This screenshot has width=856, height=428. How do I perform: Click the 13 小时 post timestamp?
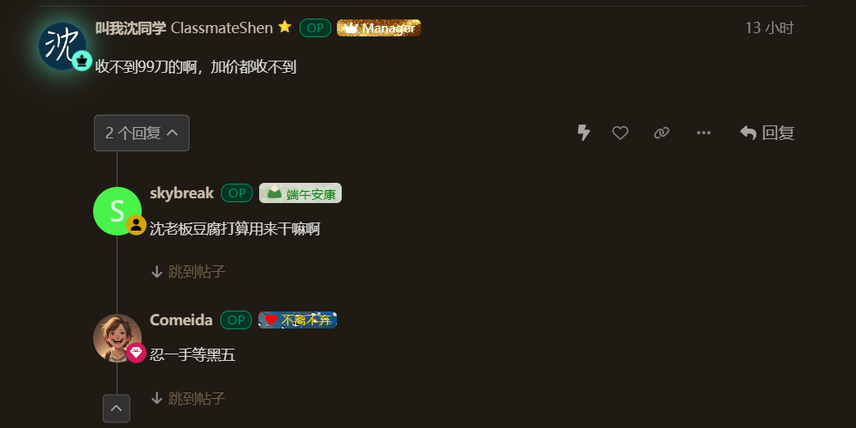click(769, 28)
